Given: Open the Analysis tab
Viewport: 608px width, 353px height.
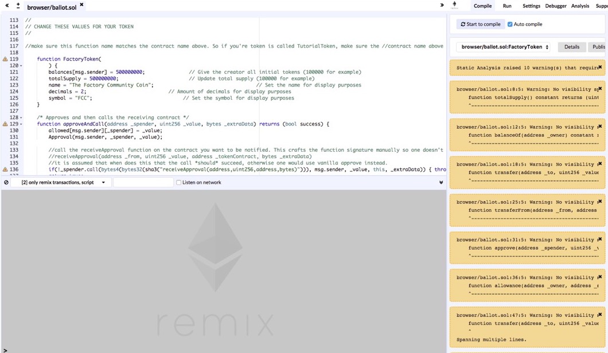Looking at the screenshot, I should pyautogui.click(x=580, y=6).
